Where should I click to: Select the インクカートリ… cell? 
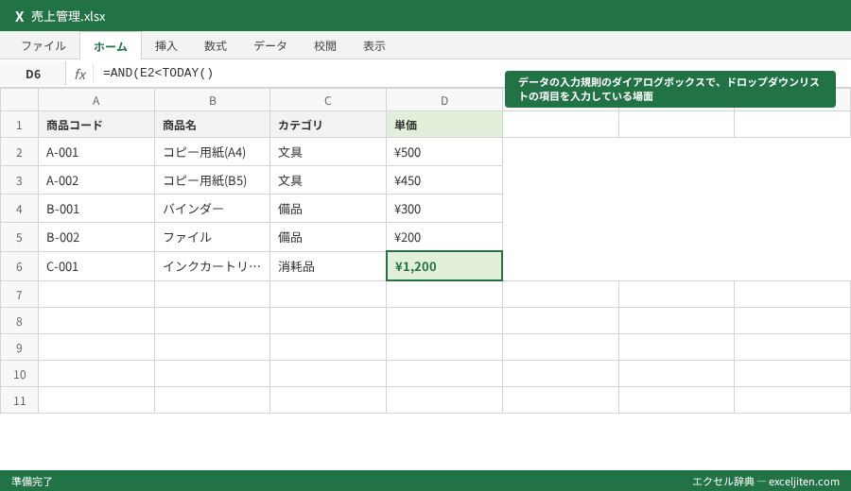[x=212, y=266]
